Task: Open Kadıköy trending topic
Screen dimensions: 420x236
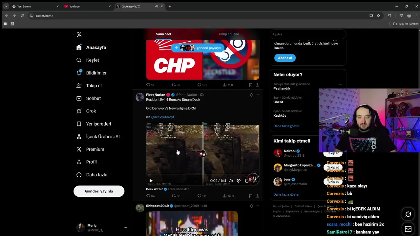Action: (x=280, y=115)
